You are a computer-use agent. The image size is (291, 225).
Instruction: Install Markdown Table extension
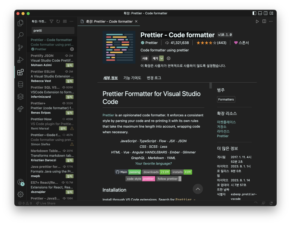(x=70, y=160)
